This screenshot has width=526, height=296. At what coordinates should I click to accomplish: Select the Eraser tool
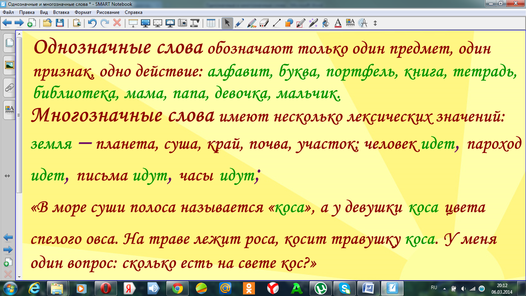coord(264,23)
